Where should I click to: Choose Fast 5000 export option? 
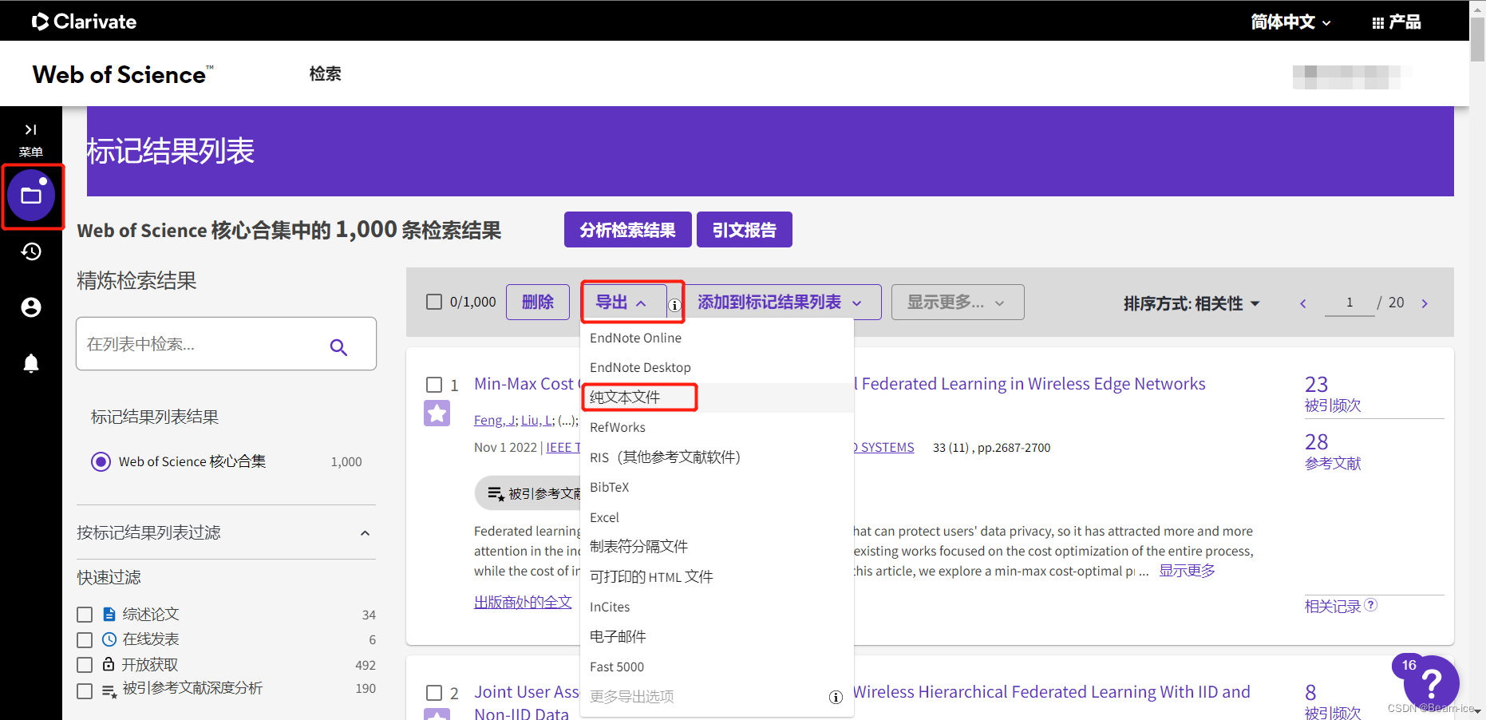[x=717, y=667]
